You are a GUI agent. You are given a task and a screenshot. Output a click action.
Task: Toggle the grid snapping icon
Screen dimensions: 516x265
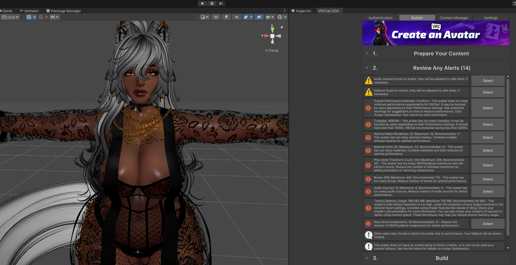coord(41,17)
